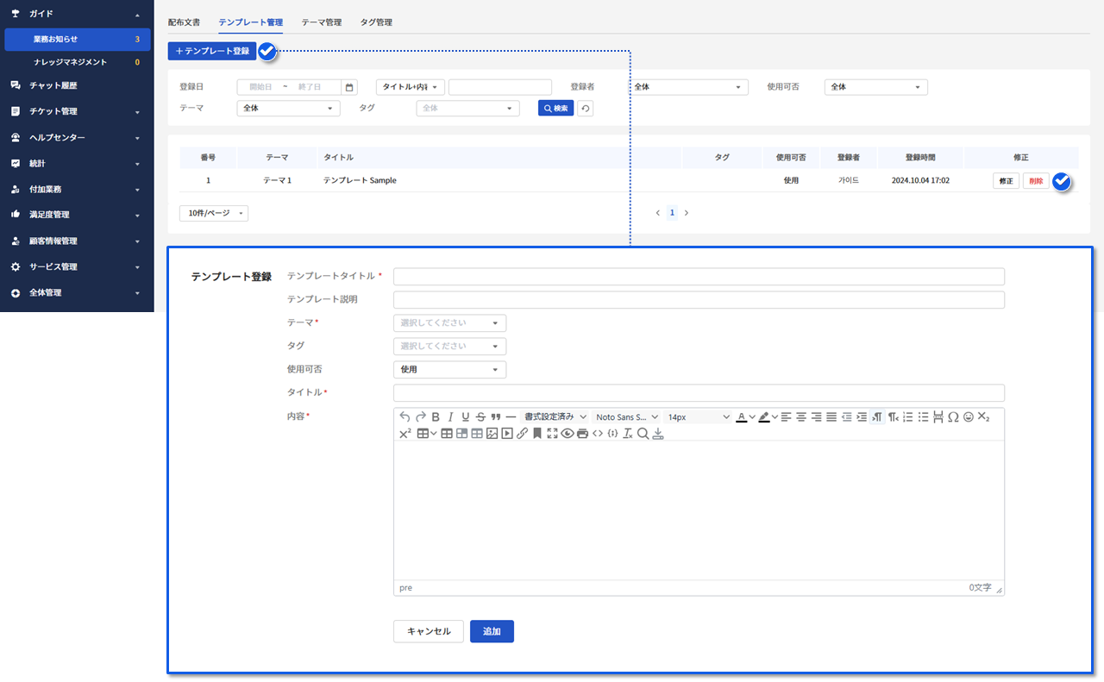This screenshot has height=682, width=1104.
Task: Click the 追加 button
Action: click(x=492, y=632)
